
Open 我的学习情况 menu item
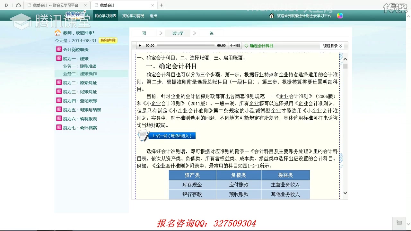[x=133, y=16]
